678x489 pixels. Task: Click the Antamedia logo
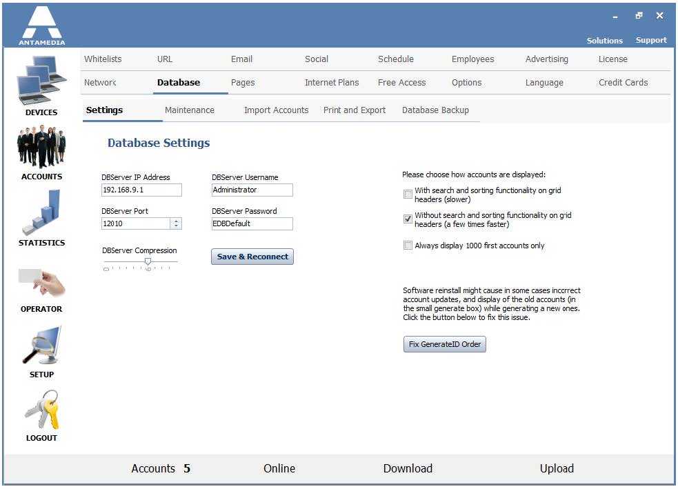click(x=42, y=26)
